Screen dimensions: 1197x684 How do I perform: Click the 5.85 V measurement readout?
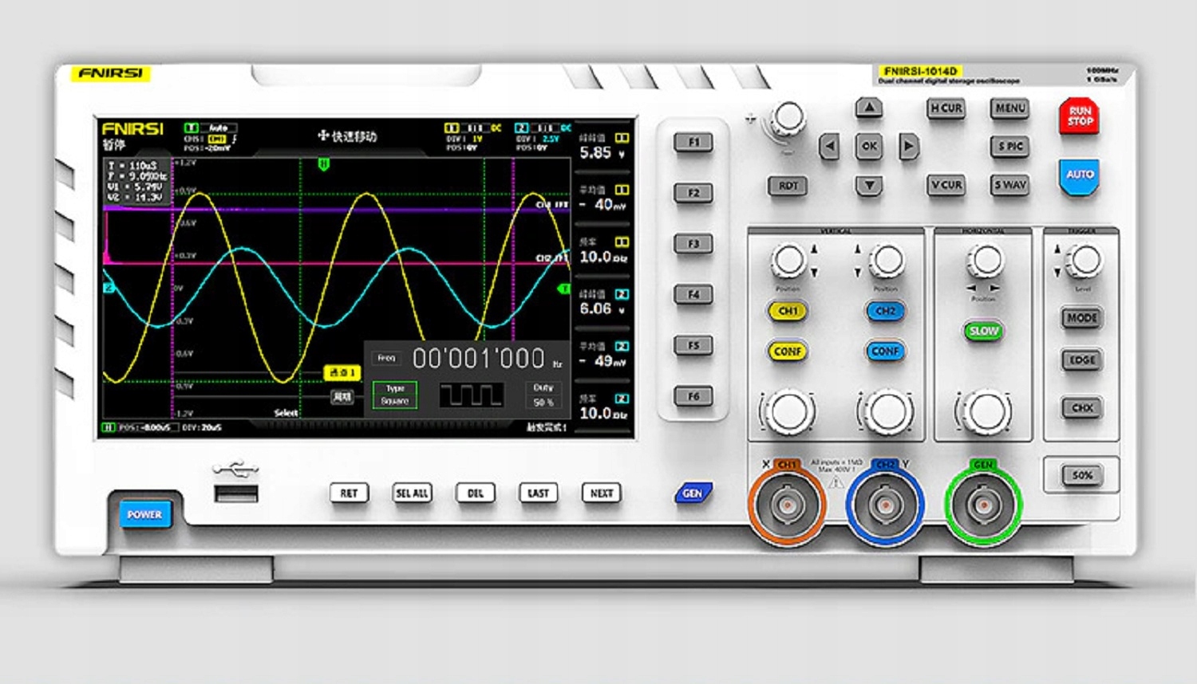click(x=602, y=152)
